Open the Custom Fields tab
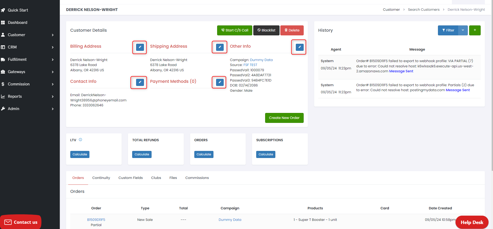This screenshot has width=493, height=229. (130, 178)
